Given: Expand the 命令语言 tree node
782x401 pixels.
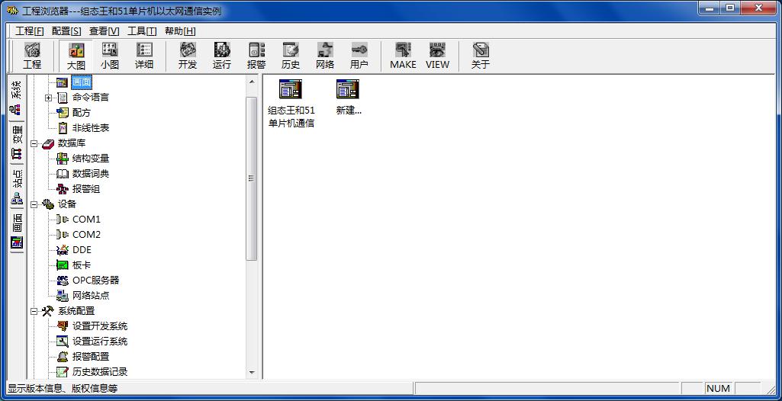Looking at the screenshot, I should tap(48, 98).
